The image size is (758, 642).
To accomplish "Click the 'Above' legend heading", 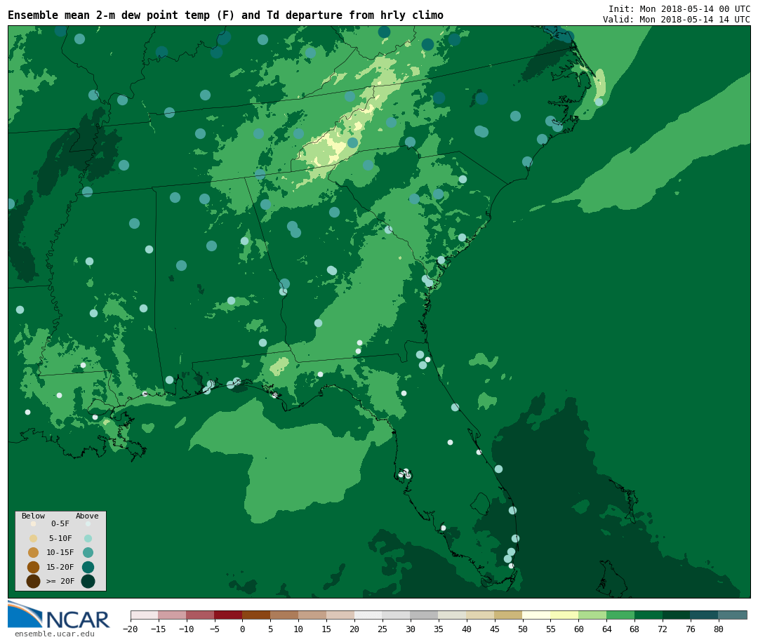I will (87, 516).
